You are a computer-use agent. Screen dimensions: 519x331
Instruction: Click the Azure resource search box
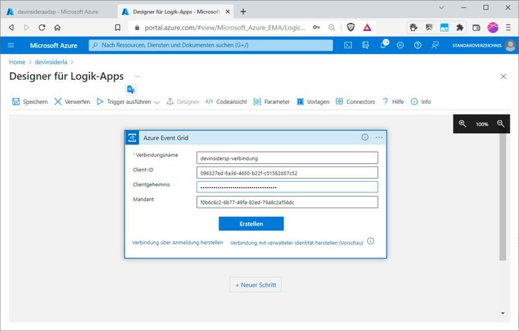coord(210,45)
